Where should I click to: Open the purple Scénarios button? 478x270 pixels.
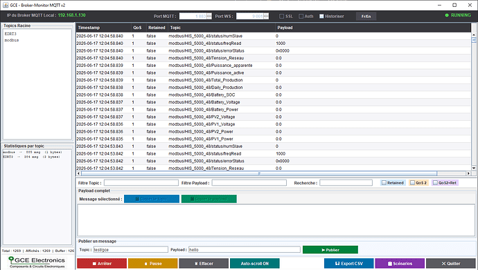pyautogui.click(x=400, y=263)
